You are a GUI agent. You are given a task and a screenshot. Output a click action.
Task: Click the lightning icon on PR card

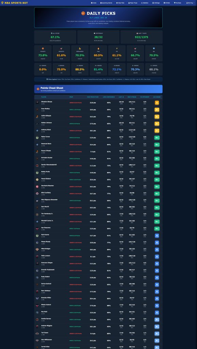click(x=117, y=48)
